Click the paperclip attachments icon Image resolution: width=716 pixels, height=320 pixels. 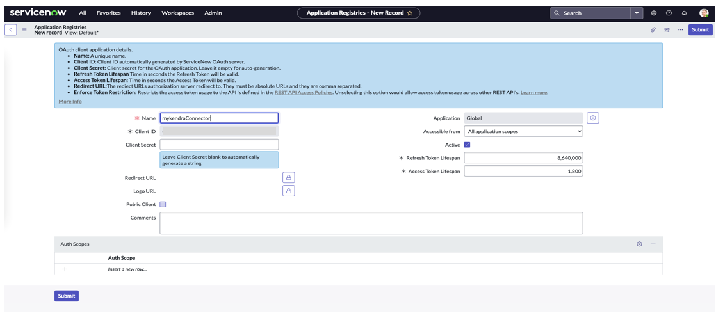coord(653,29)
